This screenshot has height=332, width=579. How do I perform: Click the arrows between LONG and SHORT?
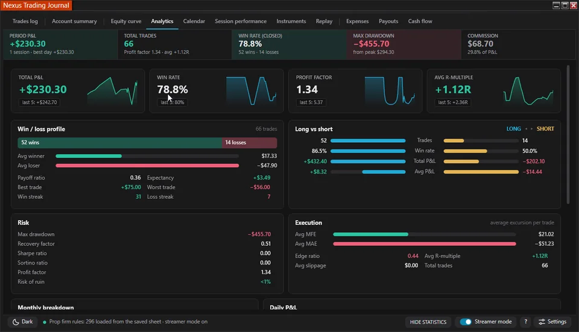point(529,129)
